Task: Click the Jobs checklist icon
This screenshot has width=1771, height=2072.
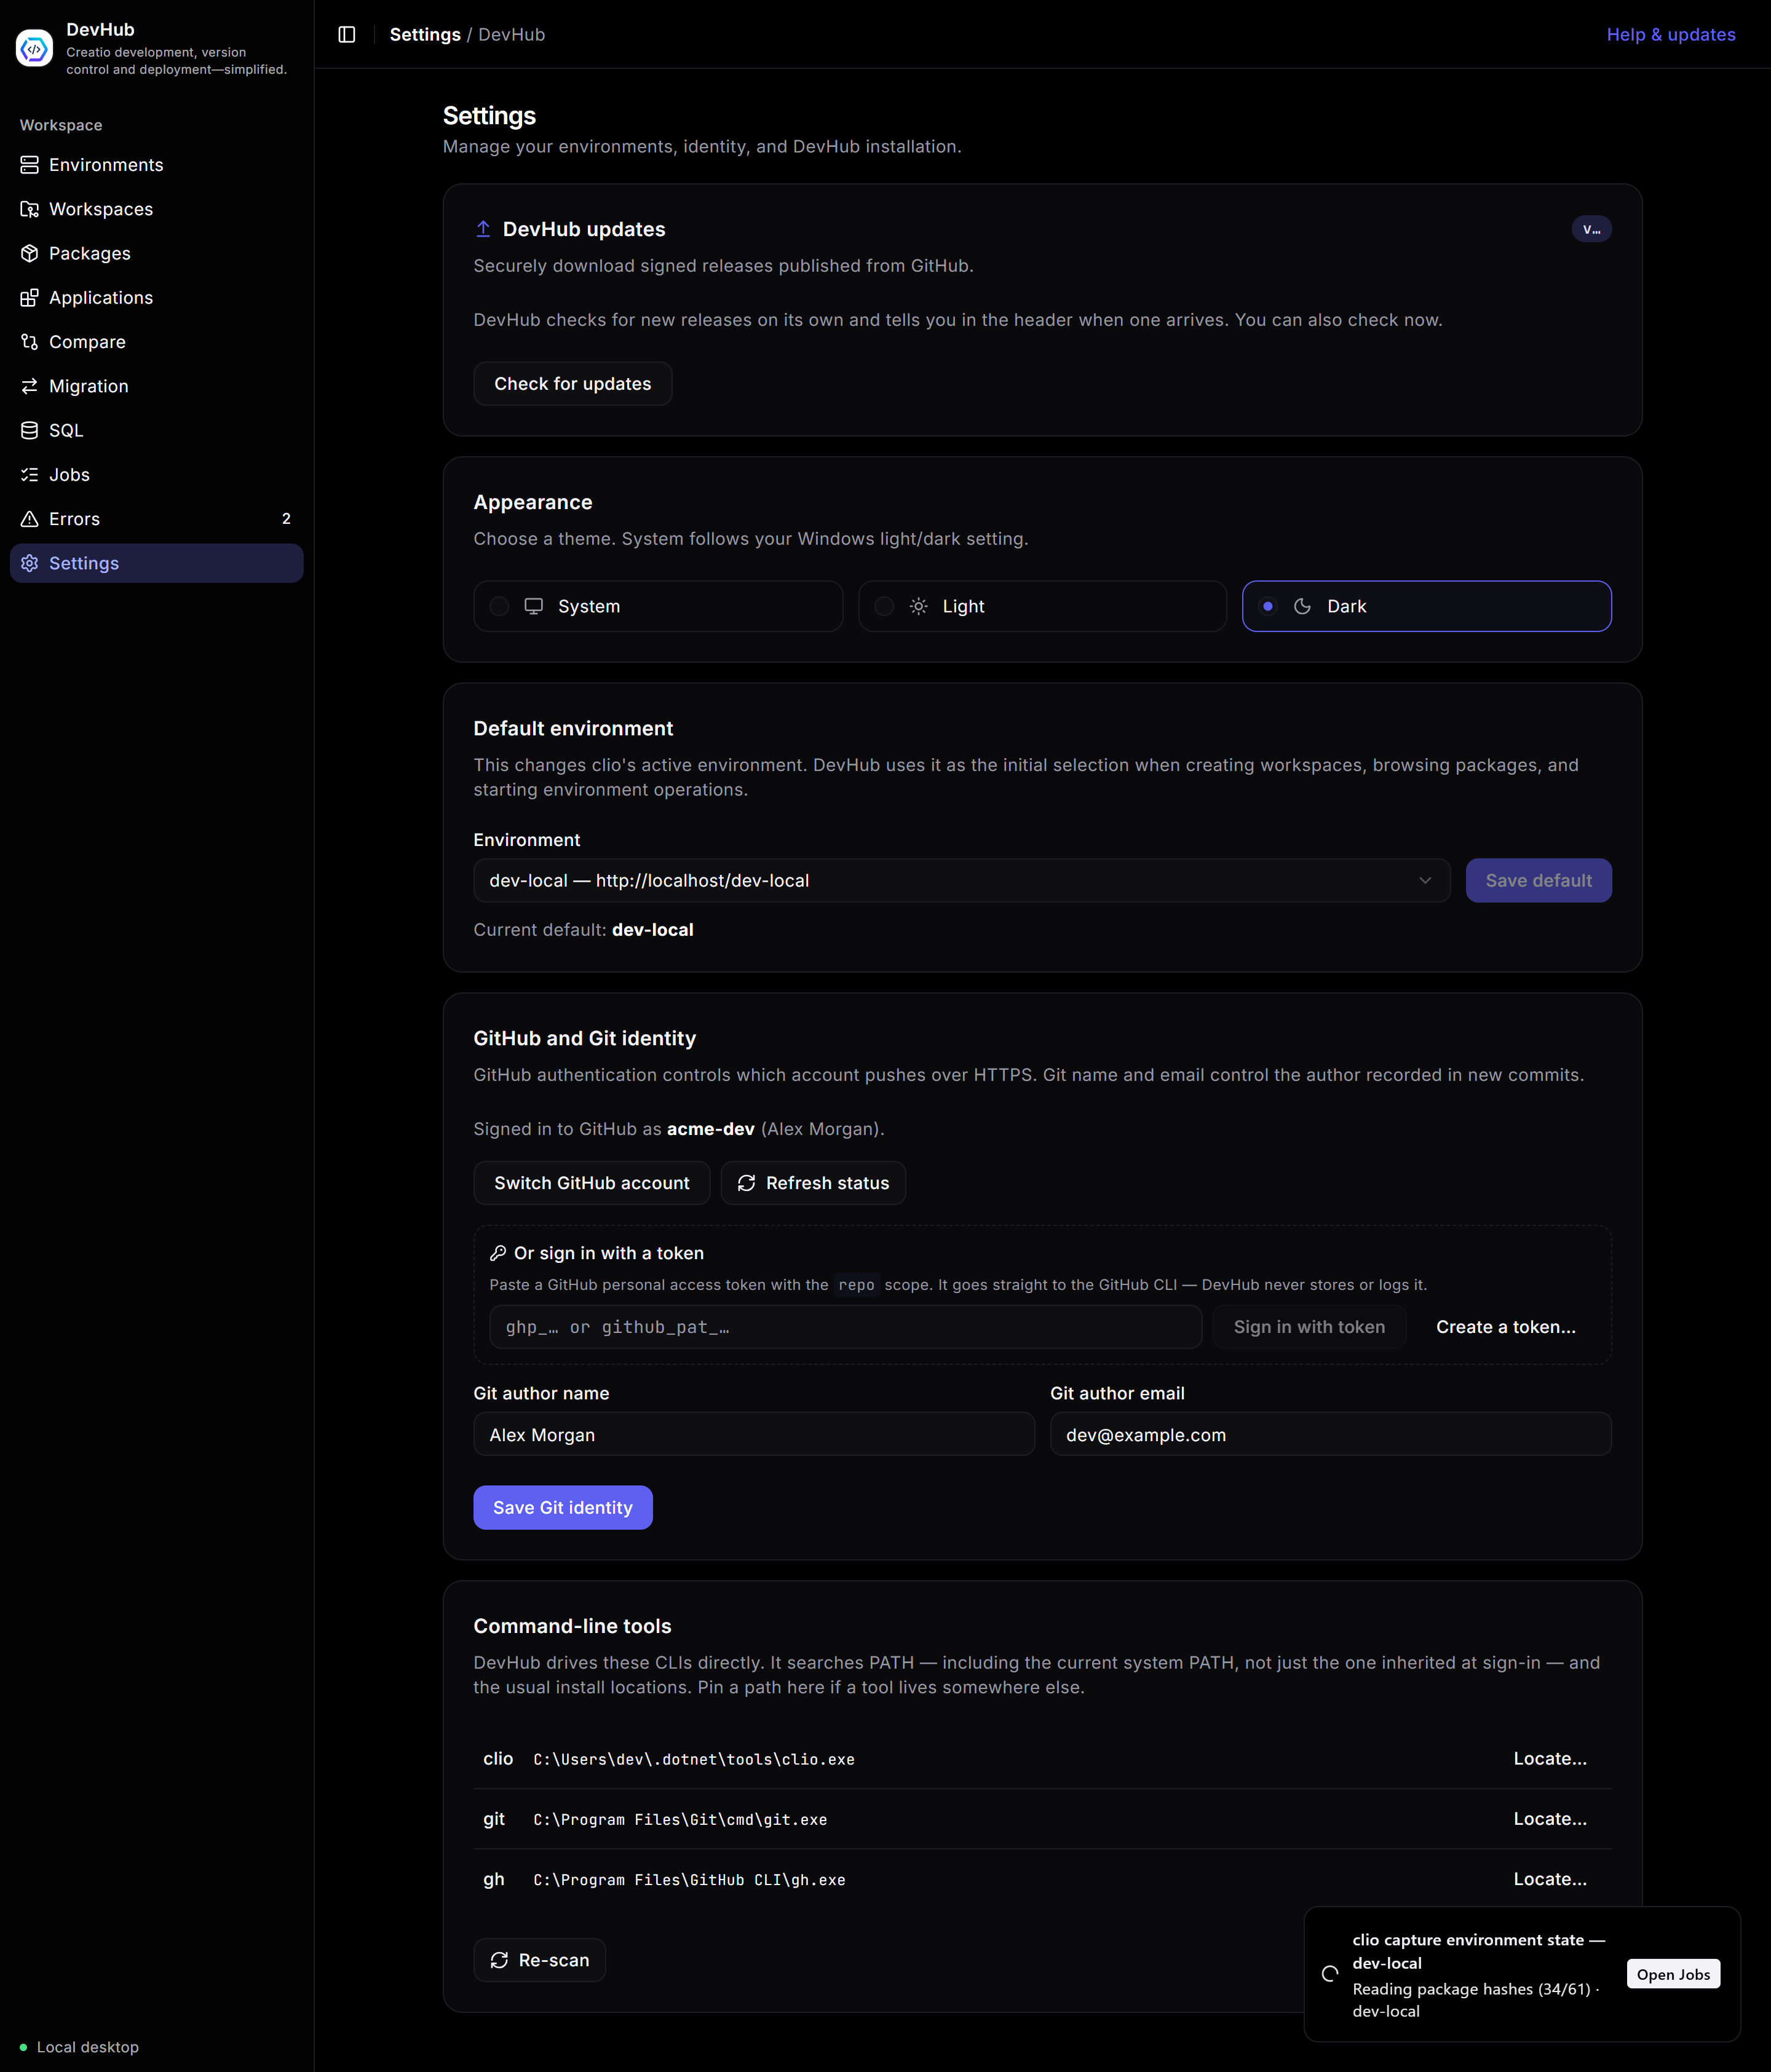Action: click(30, 475)
